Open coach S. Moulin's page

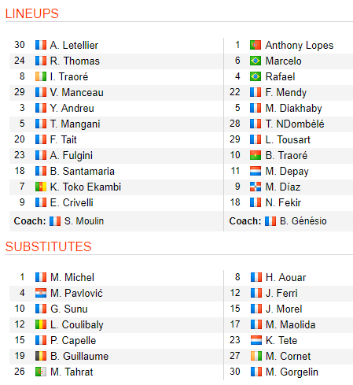pyautogui.click(x=84, y=221)
